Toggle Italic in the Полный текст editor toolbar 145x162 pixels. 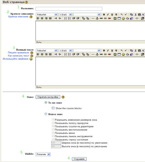pyautogui.click(x=108, y=51)
